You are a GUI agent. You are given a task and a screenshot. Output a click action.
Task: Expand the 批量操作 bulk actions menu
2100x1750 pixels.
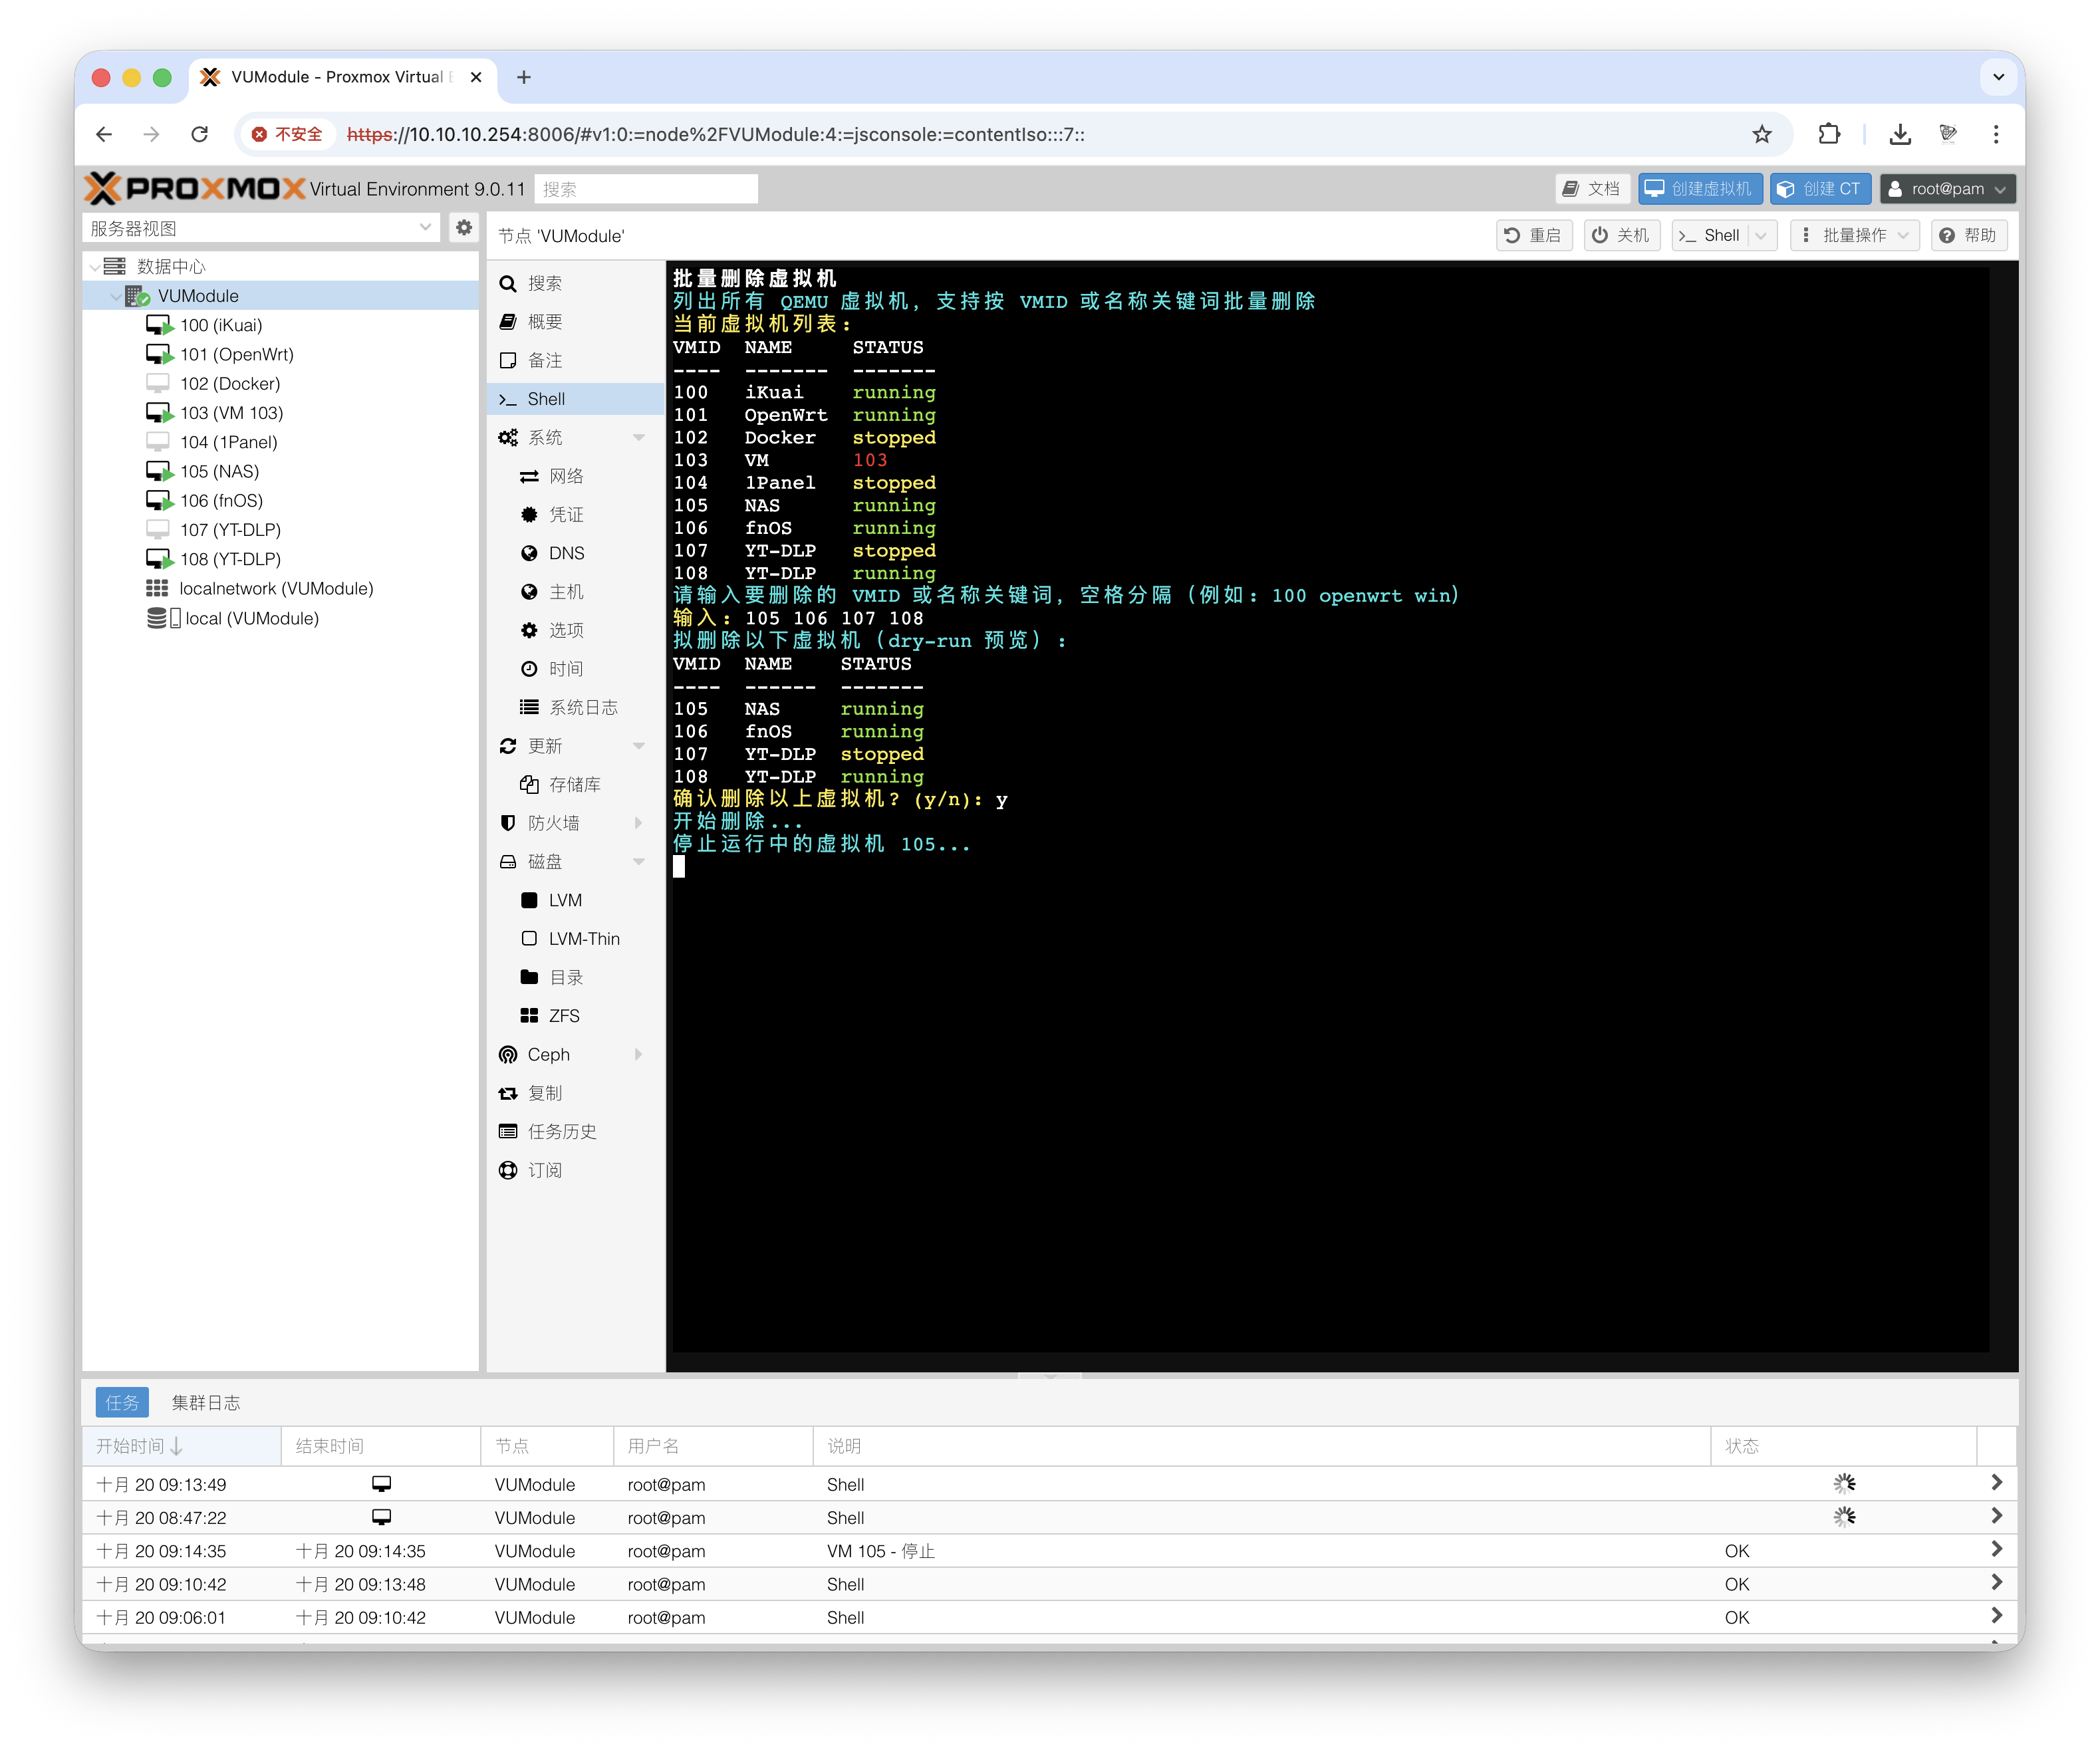(x=1855, y=236)
